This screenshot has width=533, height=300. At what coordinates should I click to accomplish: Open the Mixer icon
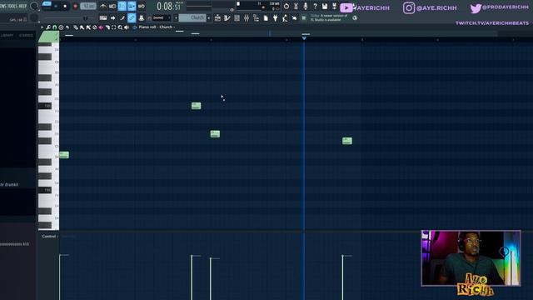247,18
